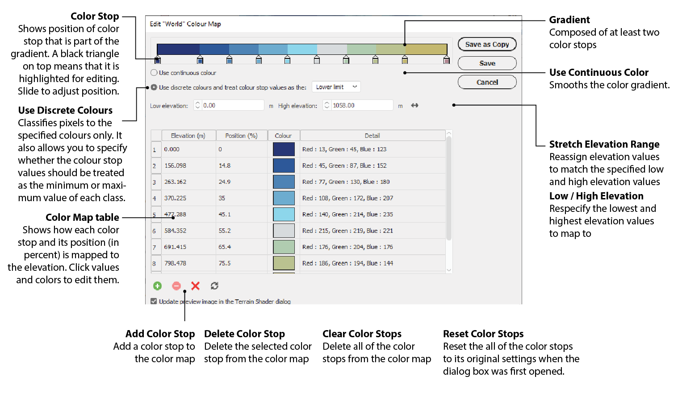The width and height of the screenshot is (678, 393).
Task: Click the Stretch Elevation Range arrow icon
Action: coord(414,106)
